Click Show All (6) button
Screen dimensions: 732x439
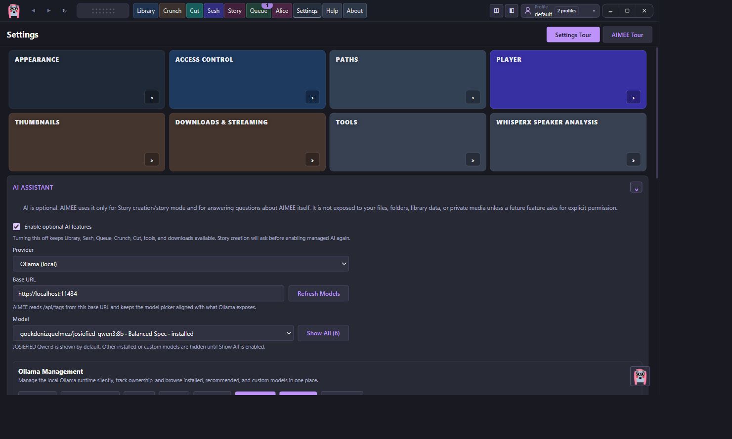[x=323, y=333]
